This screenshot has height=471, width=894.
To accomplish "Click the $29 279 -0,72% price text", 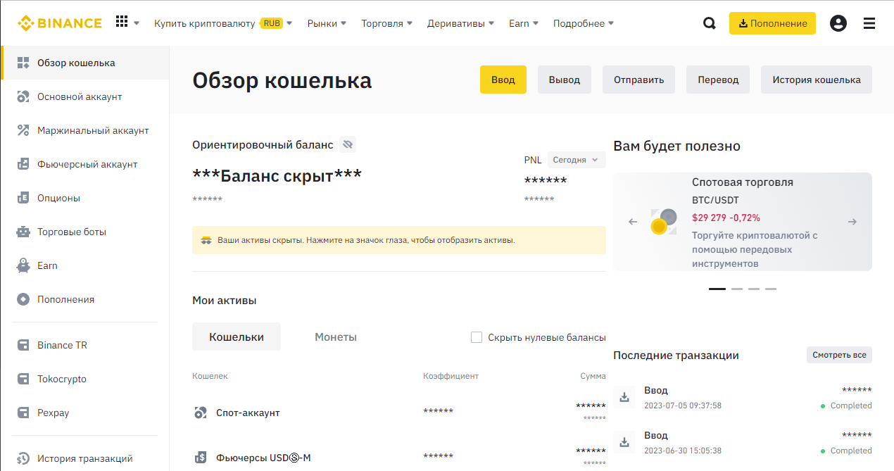I will (x=726, y=218).
